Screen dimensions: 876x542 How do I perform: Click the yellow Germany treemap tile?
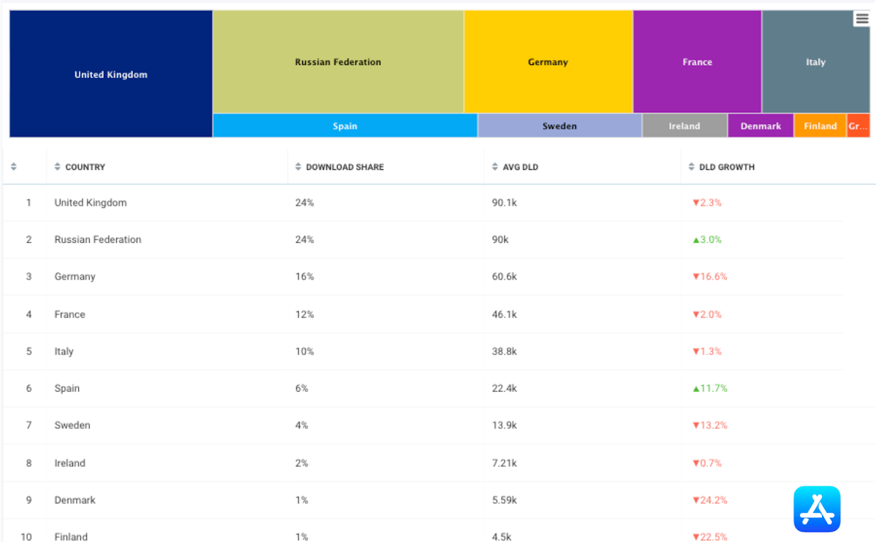click(x=547, y=62)
